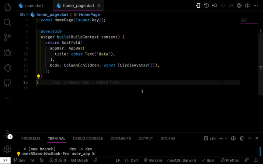Select the TERMINAL panel tab
The width and height of the screenshot is (263, 164).
57,139
